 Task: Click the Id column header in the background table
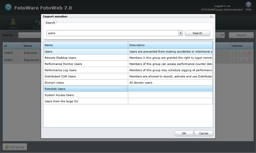12,46
